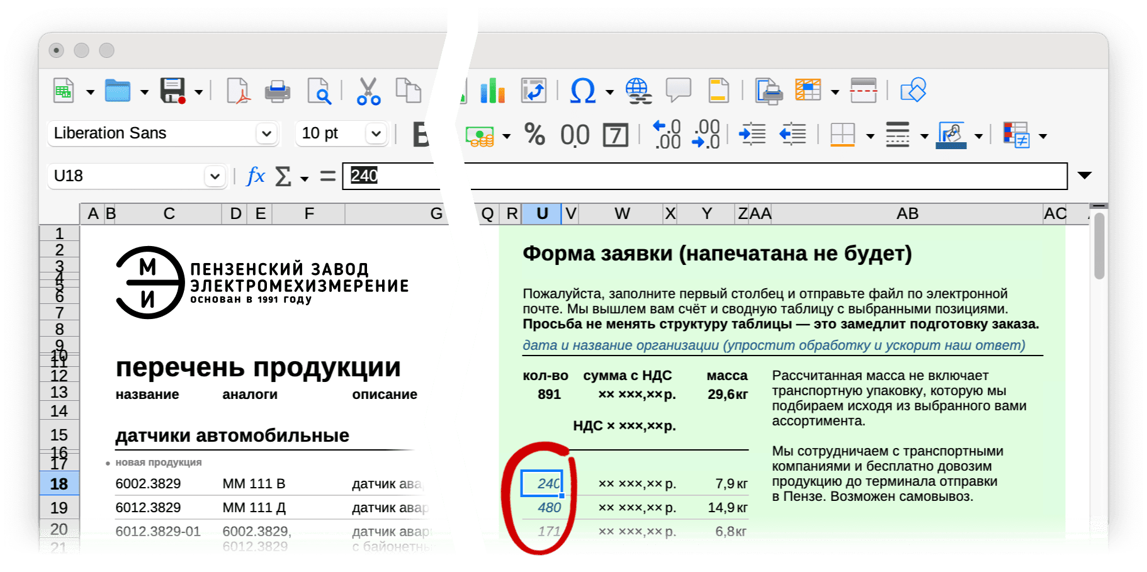The height and width of the screenshot is (572, 1147).
Task: Show draw functions
Action: 914,90
